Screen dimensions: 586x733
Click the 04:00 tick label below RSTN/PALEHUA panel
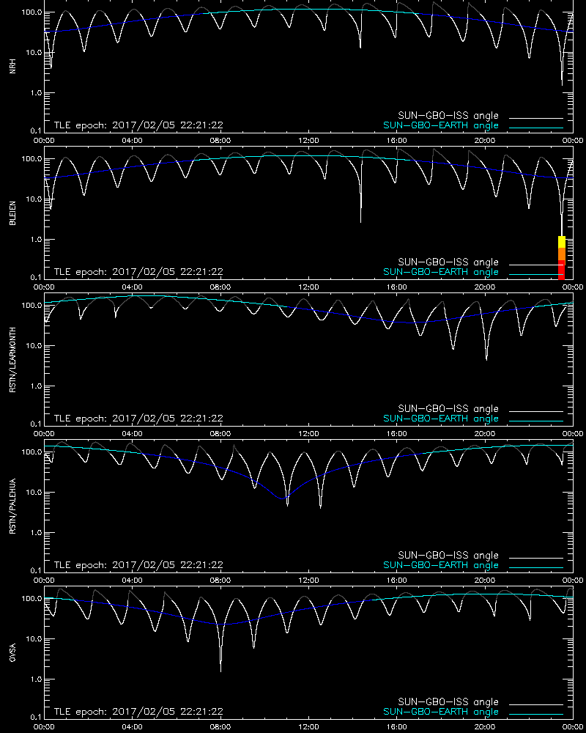coord(133,580)
